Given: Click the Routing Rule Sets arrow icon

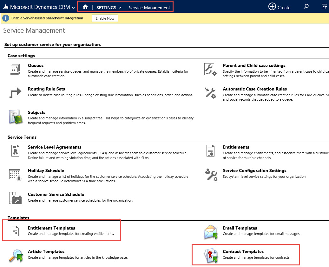Looking at the screenshot, I should click(x=15, y=93).
